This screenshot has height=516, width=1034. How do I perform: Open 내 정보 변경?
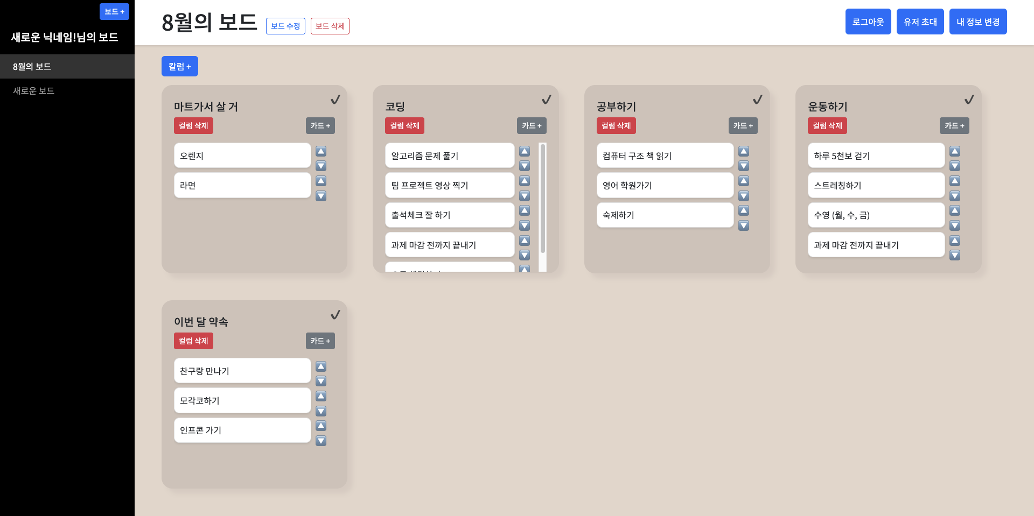point(978,22)
